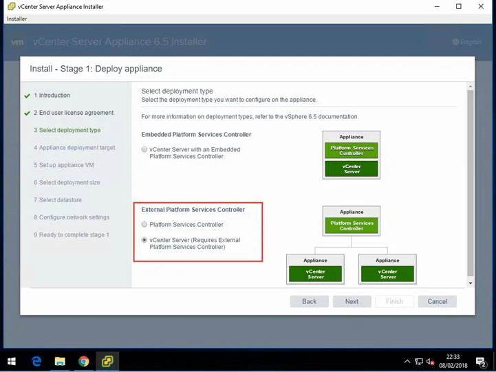
Task: Close the vCenter Server Appliance Installer window
Action: point(481,6)
